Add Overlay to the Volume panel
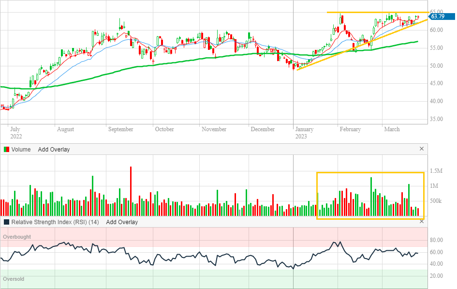This screenshot has width=457, height=289. coord(54,150)
